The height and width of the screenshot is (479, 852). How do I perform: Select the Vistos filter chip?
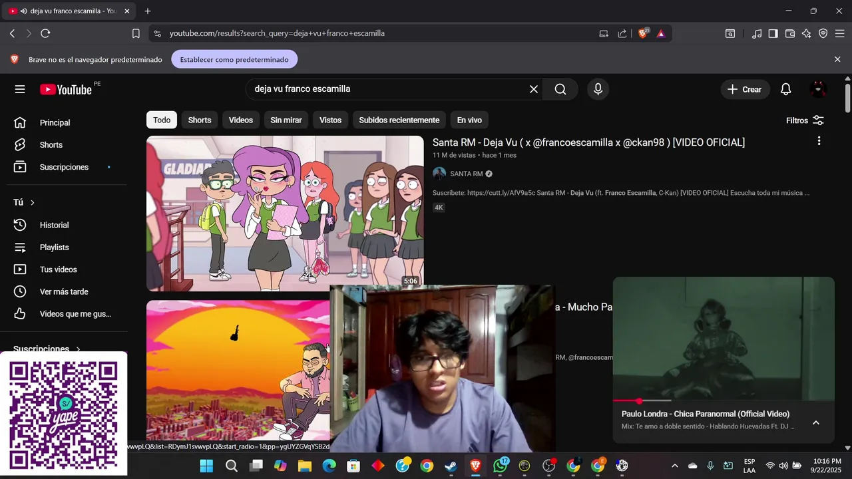click(330, 120)
